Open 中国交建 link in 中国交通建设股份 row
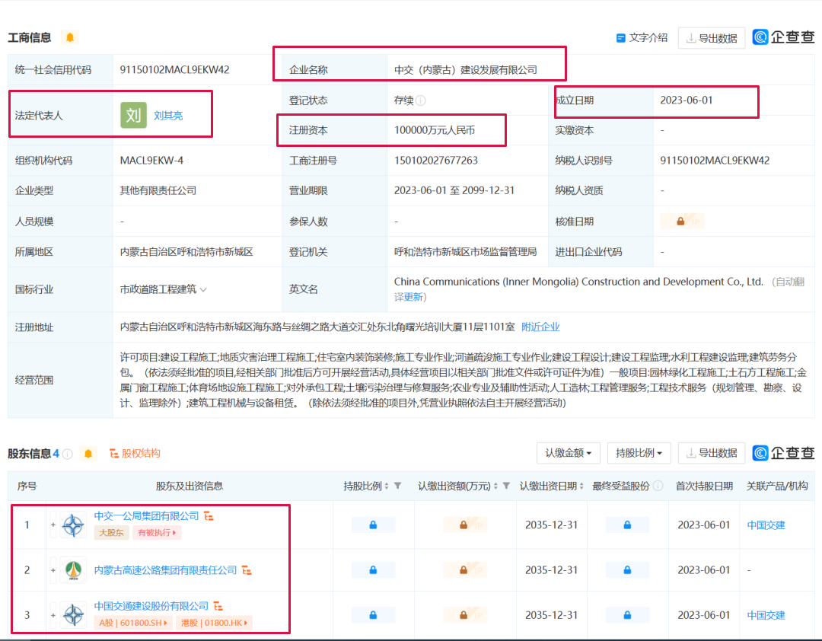The width and height of the screenshot is (822, 641). click(x=766, y=615)
